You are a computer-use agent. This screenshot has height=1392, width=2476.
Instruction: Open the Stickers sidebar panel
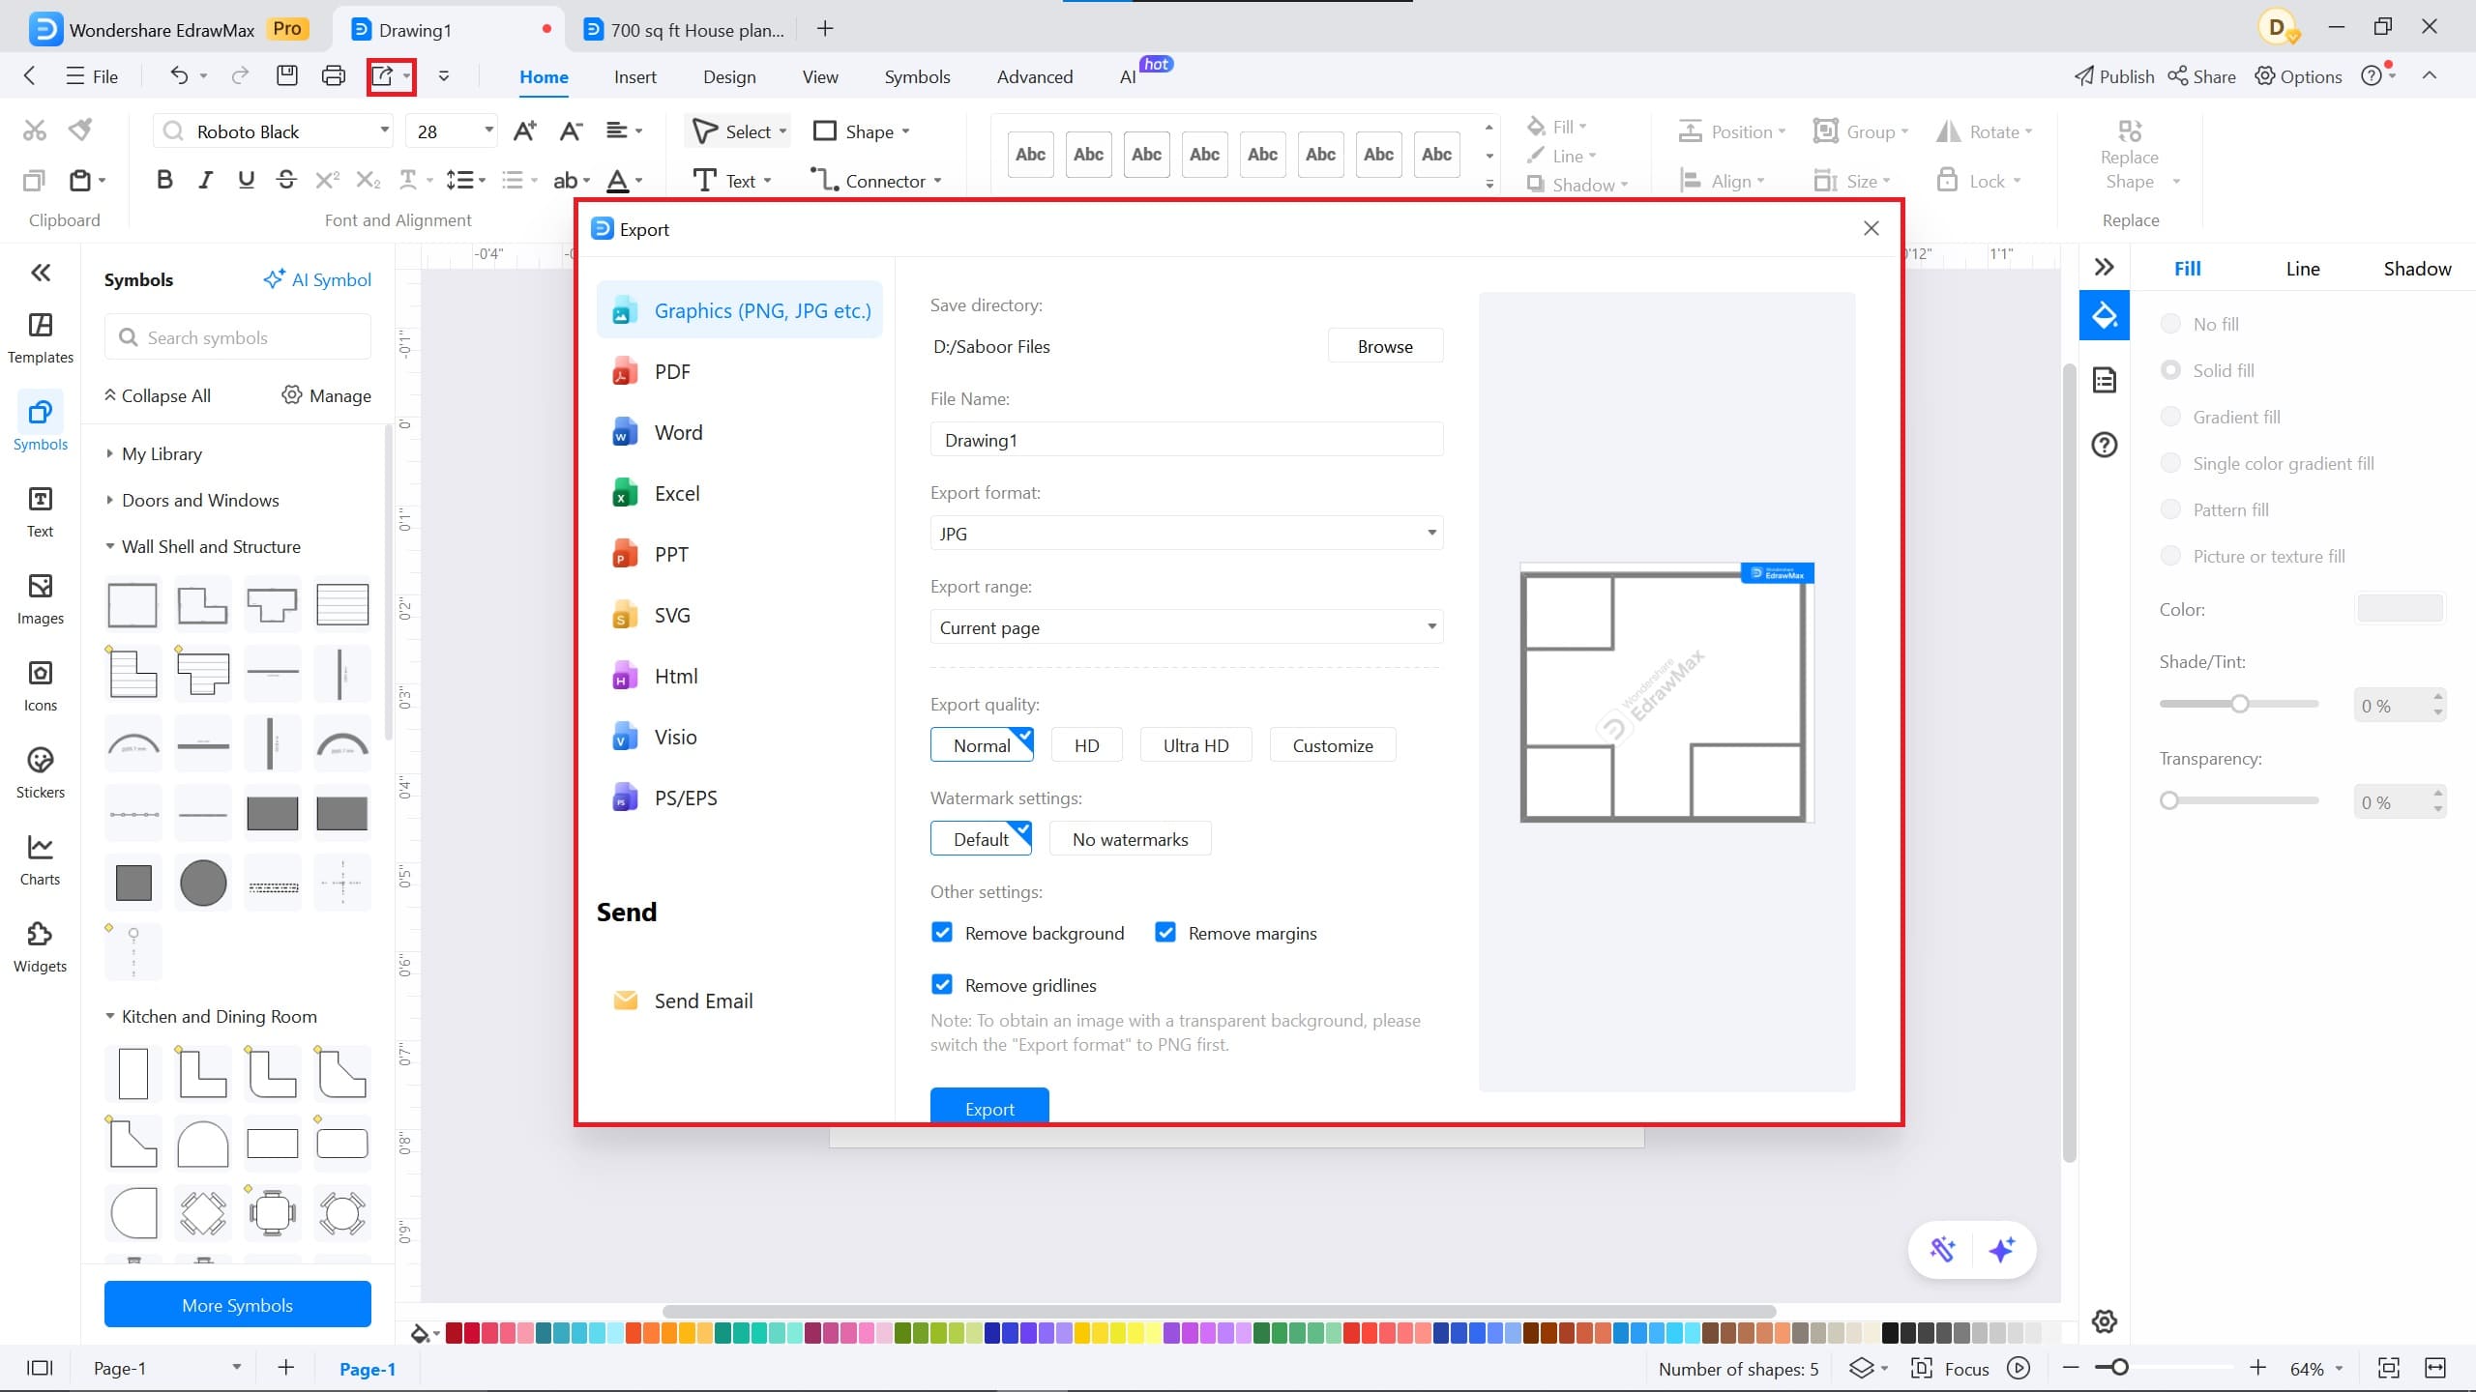[x=40, y=772]
